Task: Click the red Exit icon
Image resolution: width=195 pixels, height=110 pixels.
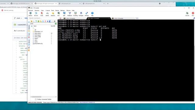Action: (193, 14)
